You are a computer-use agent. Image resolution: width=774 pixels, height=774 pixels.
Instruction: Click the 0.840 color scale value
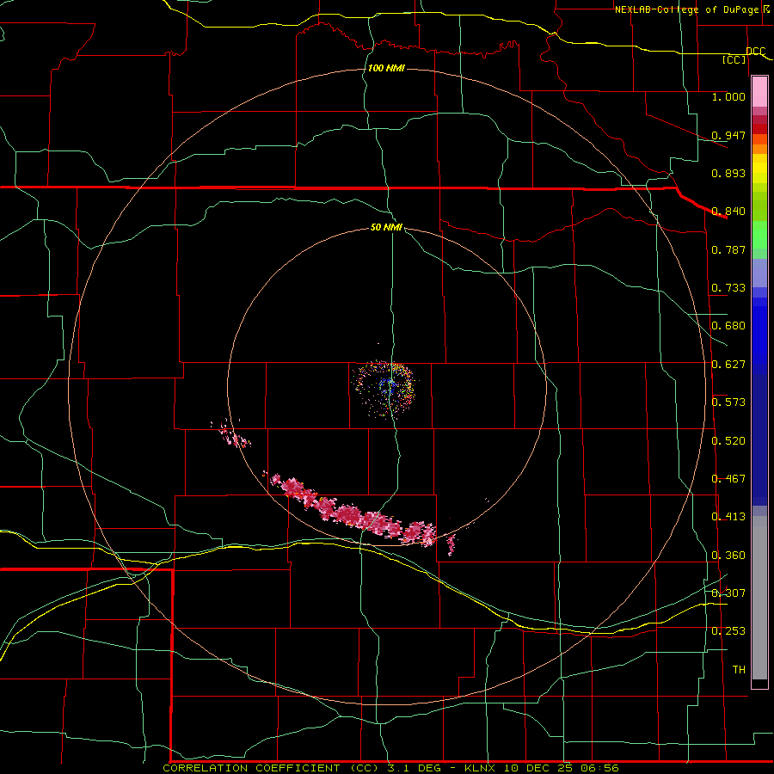click(x=728, y=212)
